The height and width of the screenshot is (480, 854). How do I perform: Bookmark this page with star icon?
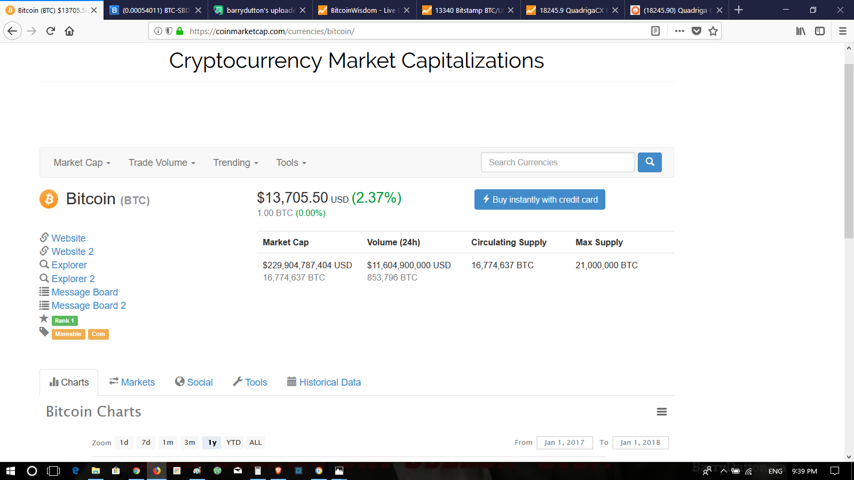point(713,31)
